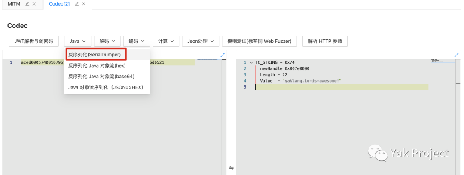Rename the MITM tab with pencil icon
The width and height of the screenshot is (464, 175).
[x=27, y=4]
